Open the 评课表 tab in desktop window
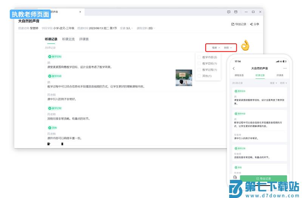This screenshot has height=198, width=302. tap(84, 39)
